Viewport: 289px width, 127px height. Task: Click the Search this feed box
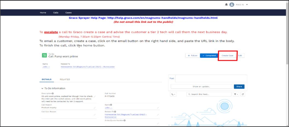coord(209,94)
